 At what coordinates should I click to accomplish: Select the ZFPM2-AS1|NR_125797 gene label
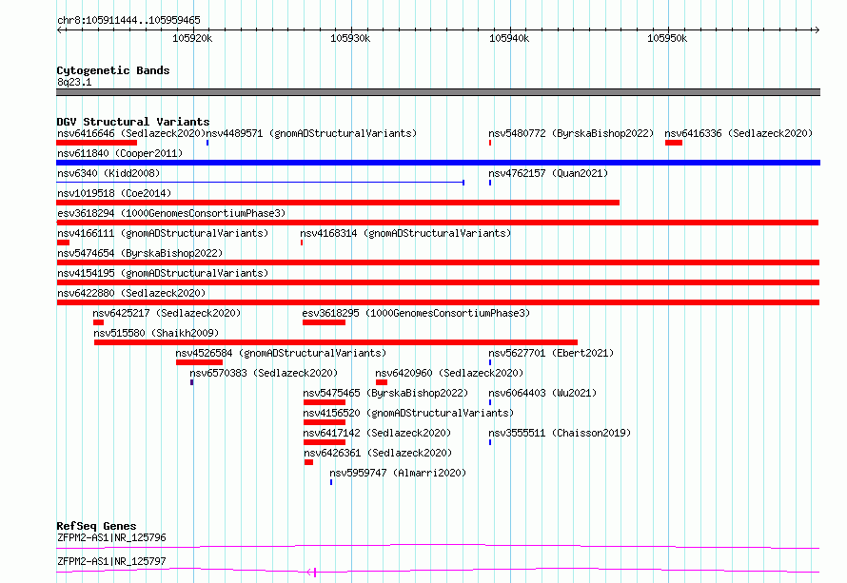coord(111,561)
